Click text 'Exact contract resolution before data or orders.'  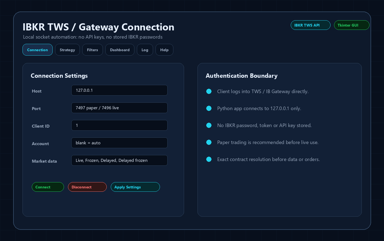269,159
